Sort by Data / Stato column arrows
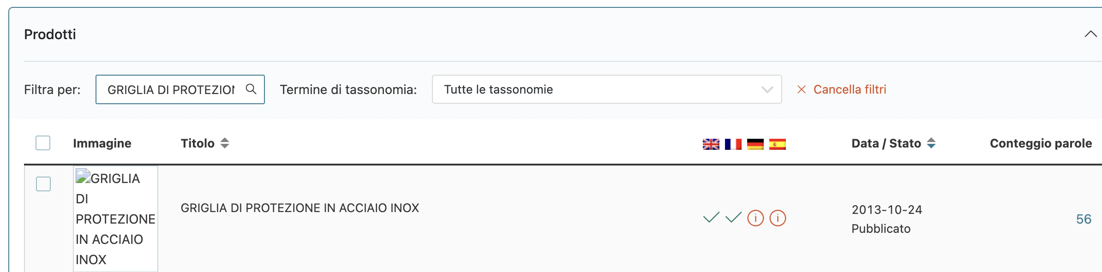This screenshot has width=1102, height=272. pyautogui.click(x=931, y=143)
